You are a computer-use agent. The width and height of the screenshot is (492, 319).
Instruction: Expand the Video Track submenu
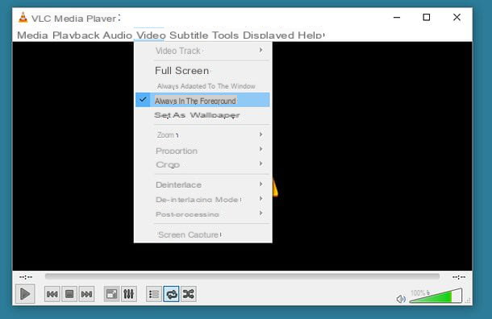click(202, 51)
